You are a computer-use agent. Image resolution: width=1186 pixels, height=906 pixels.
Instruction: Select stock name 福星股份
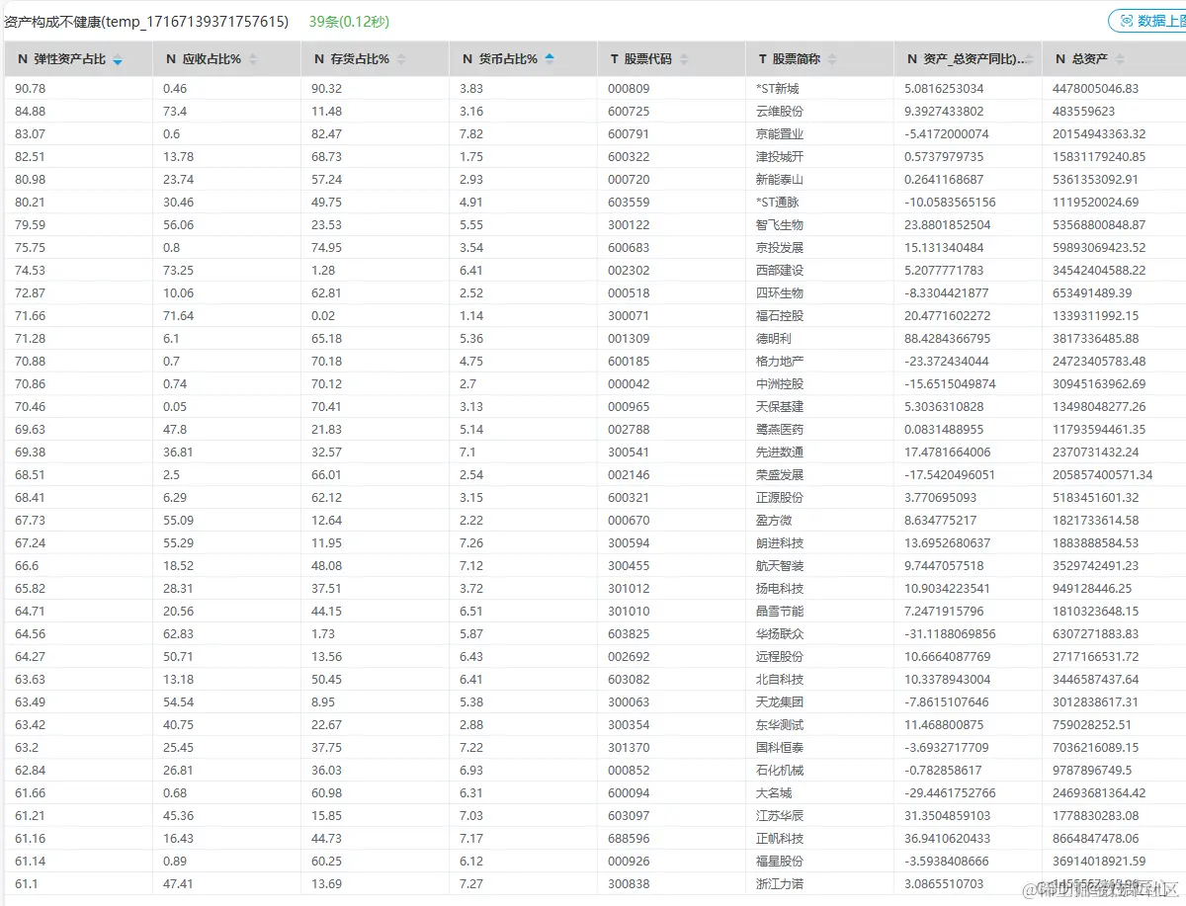pyautogui.click(x=780, y=862)
